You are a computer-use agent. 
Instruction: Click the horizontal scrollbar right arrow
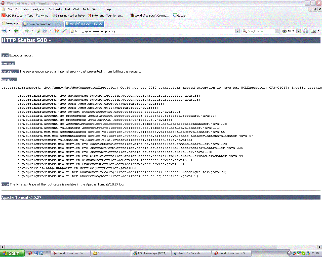click(320, 247)
